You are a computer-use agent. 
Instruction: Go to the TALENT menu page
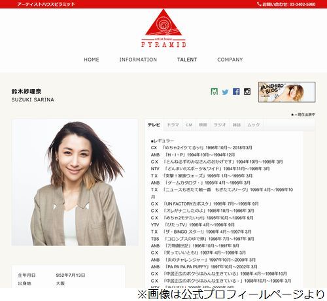[x=187, y=60]
